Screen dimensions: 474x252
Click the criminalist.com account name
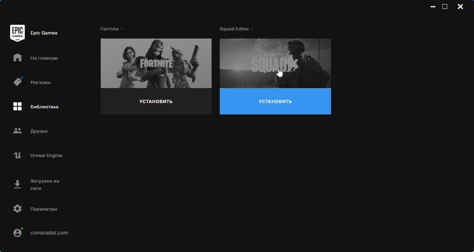click(x=49, y=233)
